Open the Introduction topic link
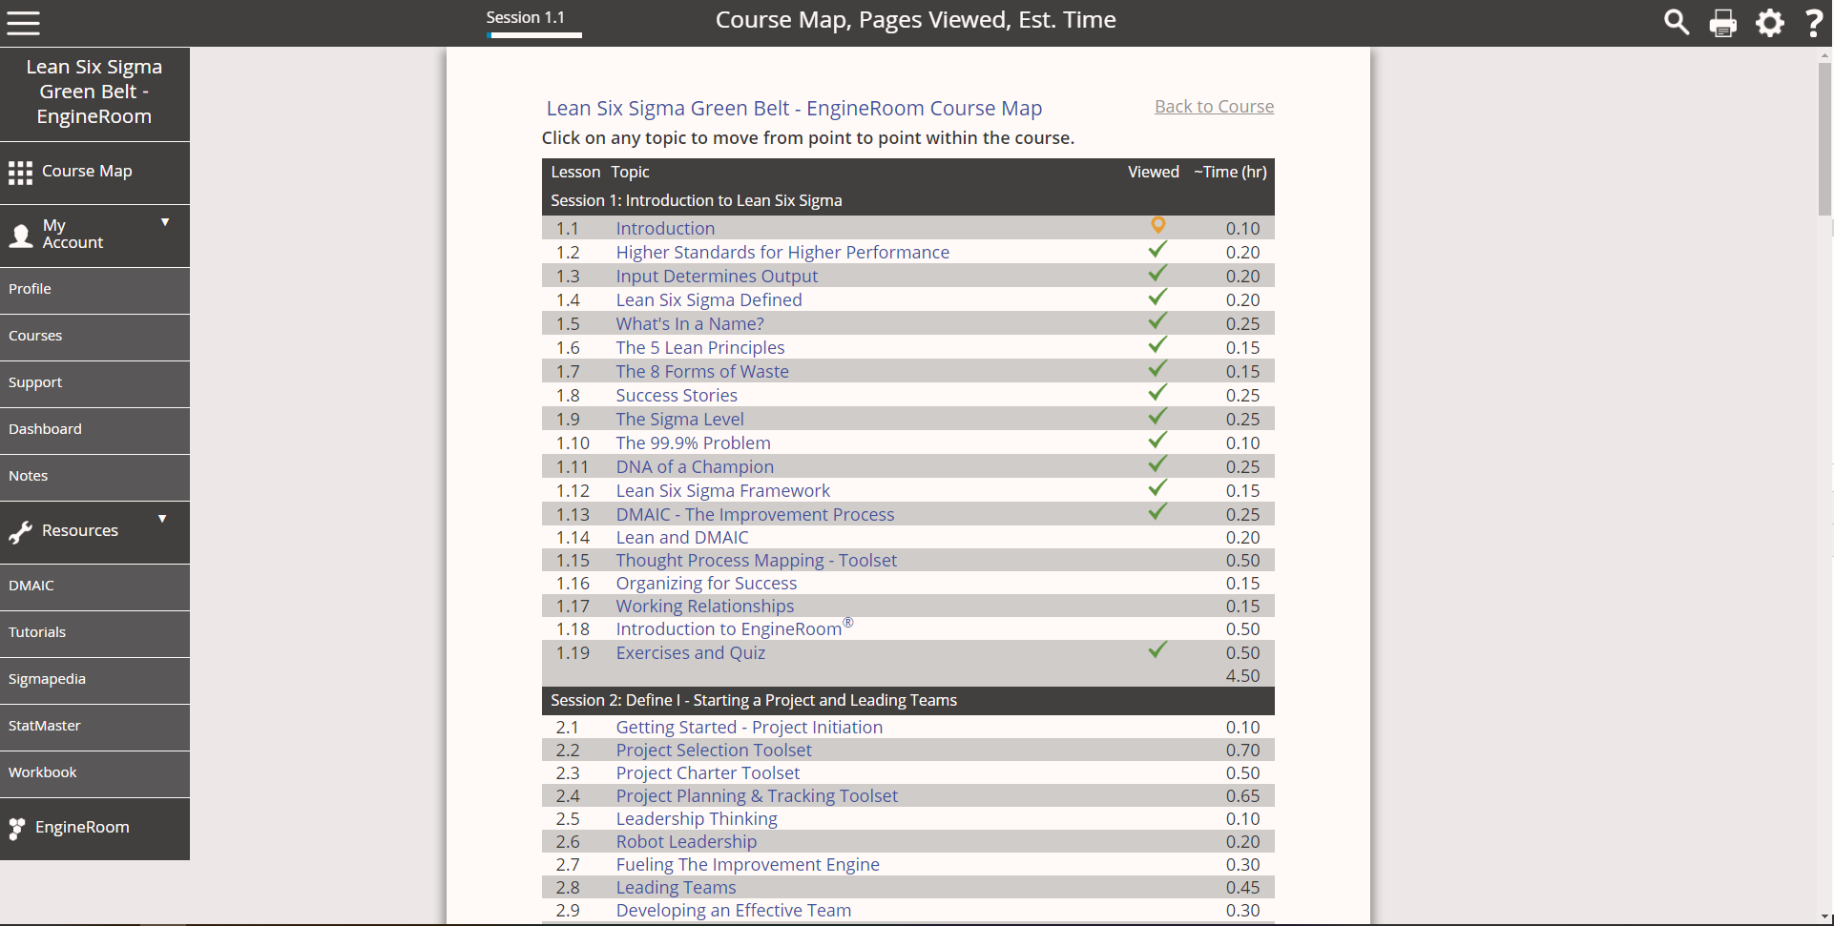The image size is (1834, 926). click(x=665, y=229)
